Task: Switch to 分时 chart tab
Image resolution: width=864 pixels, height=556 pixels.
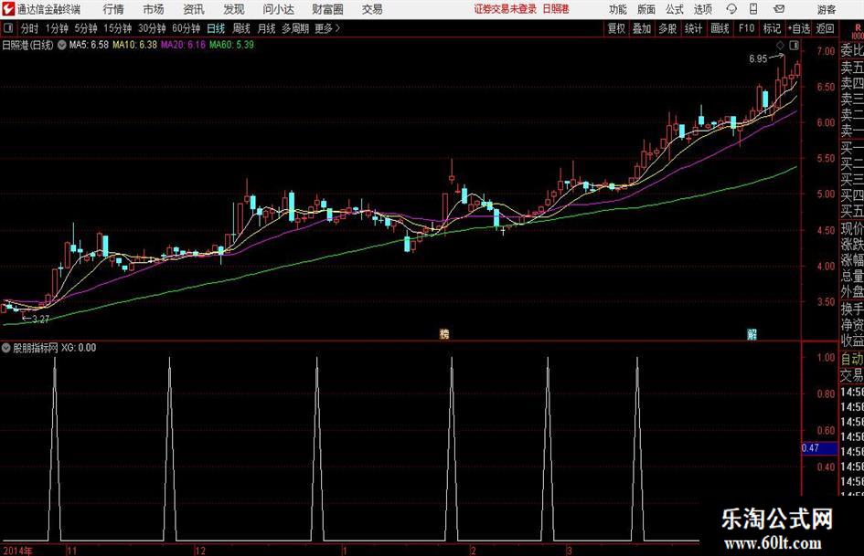Action: pyautogui.click(x=29, y=28)
